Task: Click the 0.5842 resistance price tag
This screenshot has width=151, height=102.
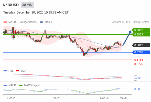Action: pyautogui.click(x=141, y=30)
